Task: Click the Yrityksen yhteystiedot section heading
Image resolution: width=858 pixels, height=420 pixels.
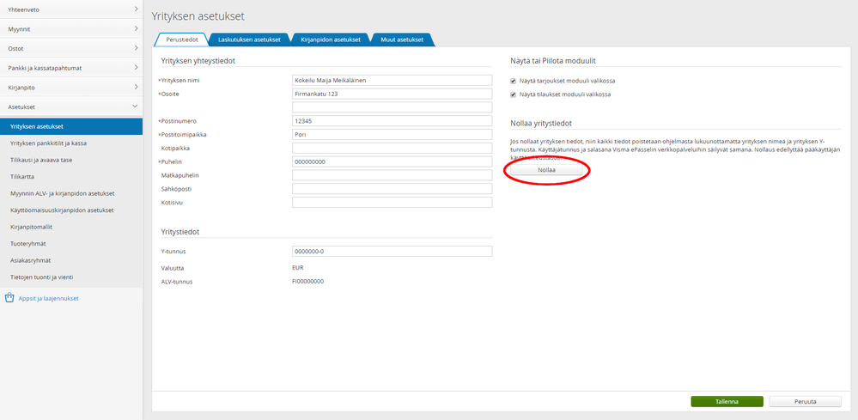Action: click(x=198, y=61)
